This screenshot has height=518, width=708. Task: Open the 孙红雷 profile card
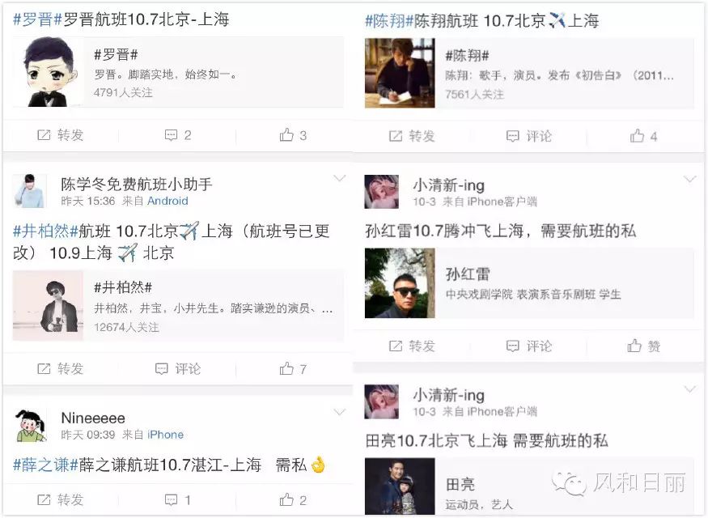coord(529,283)
